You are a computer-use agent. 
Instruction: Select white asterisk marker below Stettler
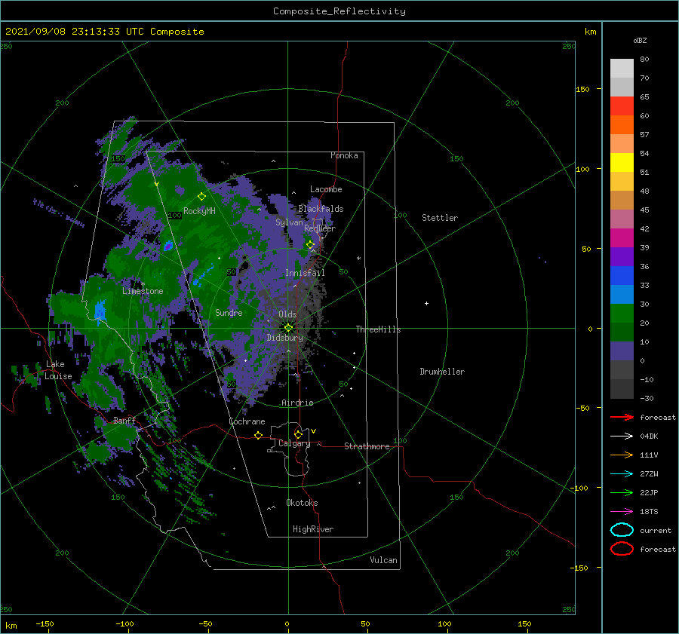[358, 259]
